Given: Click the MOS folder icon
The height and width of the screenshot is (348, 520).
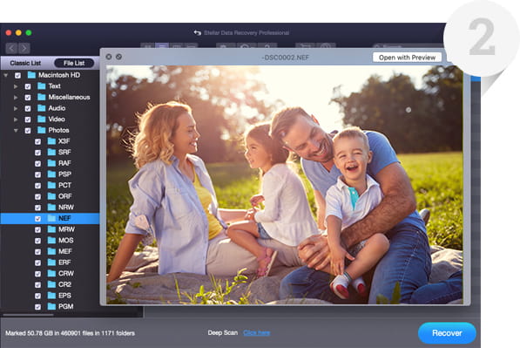Looking at the screenshot, I should pyautogui.click(x=51, y=240).
